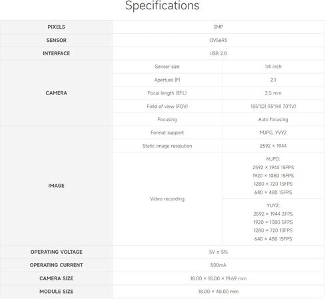The width and height of the screenshot is (325, 299).
Task: Click the CAMERA SIZE dimensions value
Action: coord(218,278)
